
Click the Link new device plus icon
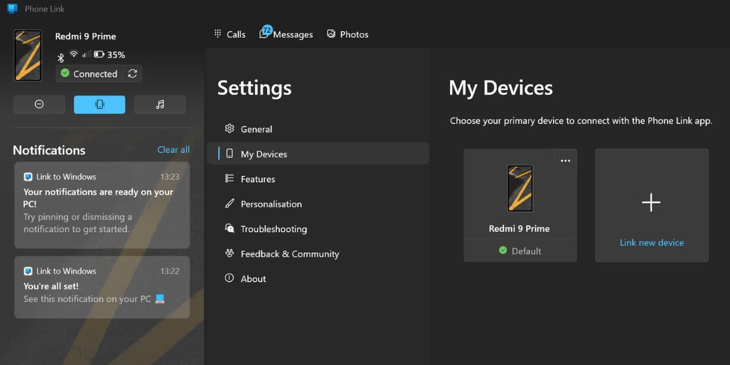(651, 203)
